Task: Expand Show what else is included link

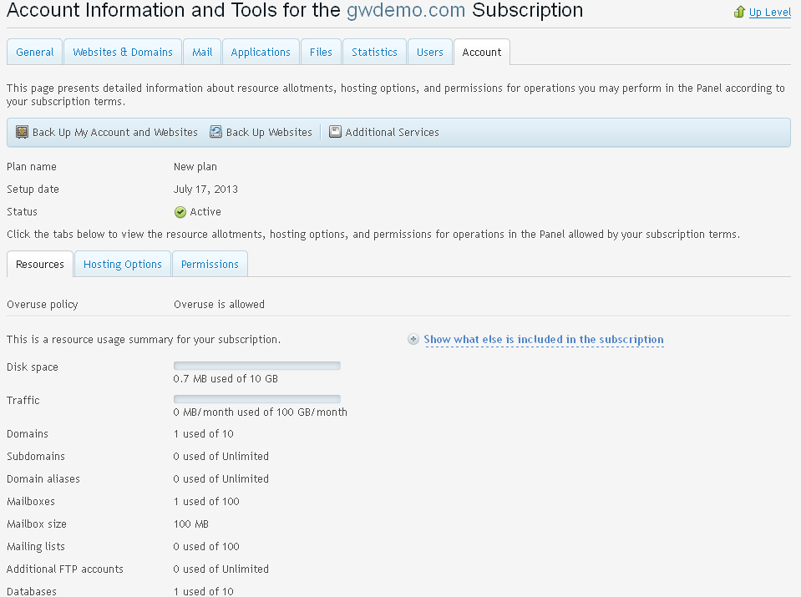Action: coord(544,340)
